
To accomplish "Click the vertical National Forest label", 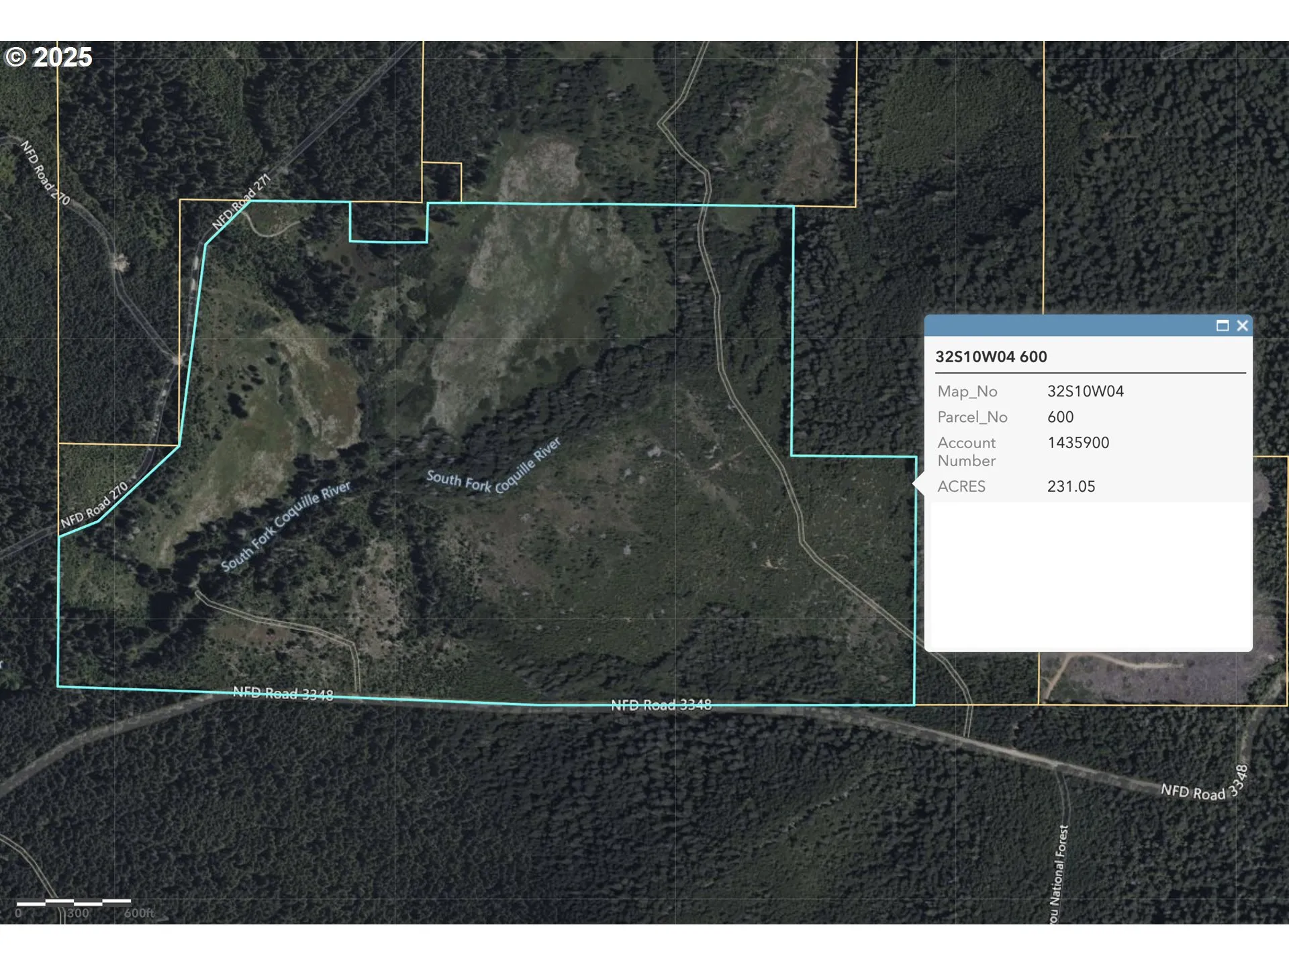I will tap(1058, 874).
